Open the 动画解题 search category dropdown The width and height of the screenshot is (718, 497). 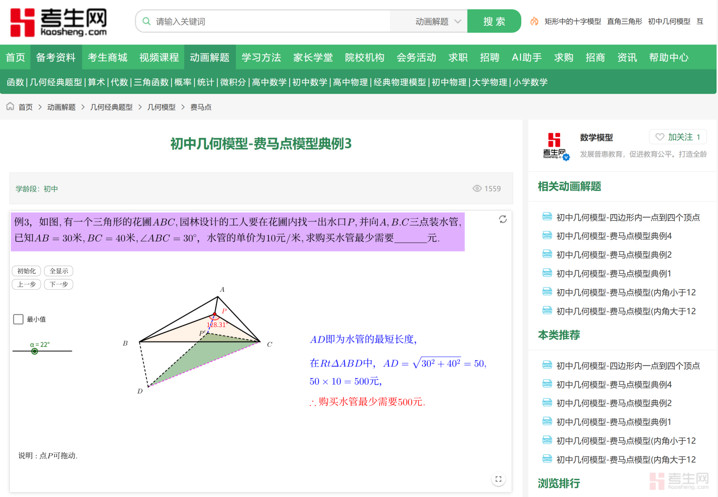click(x=438, y=22)
